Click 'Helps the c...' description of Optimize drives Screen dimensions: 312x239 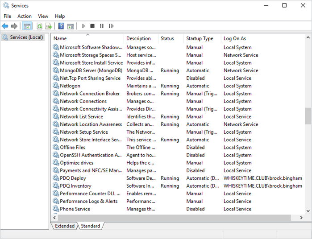click(140, 163)
